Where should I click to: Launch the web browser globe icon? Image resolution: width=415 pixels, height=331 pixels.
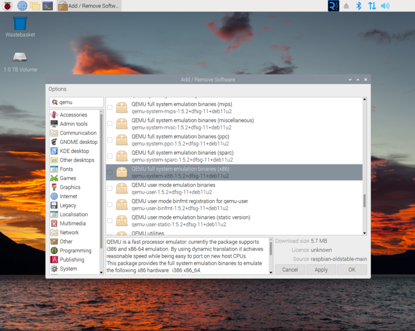click(x=22, y=6)
